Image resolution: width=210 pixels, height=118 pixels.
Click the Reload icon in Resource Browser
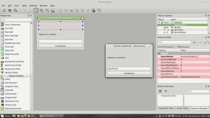coord(166,91)
